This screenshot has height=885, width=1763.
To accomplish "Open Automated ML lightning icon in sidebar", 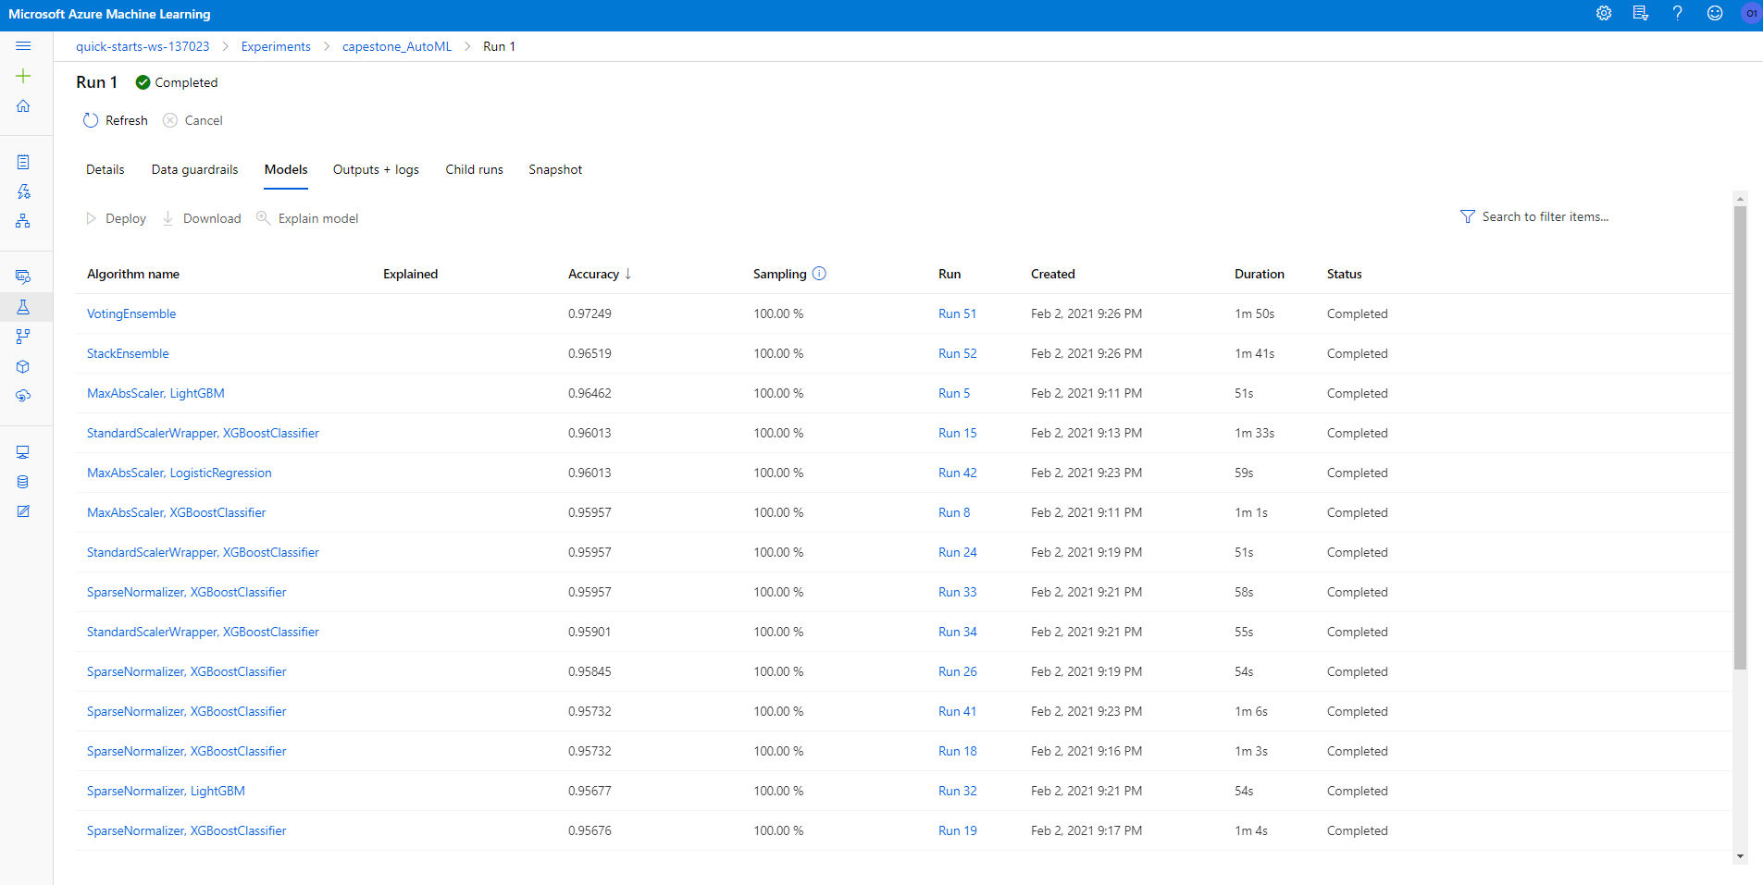I will [x=23, y=191].
